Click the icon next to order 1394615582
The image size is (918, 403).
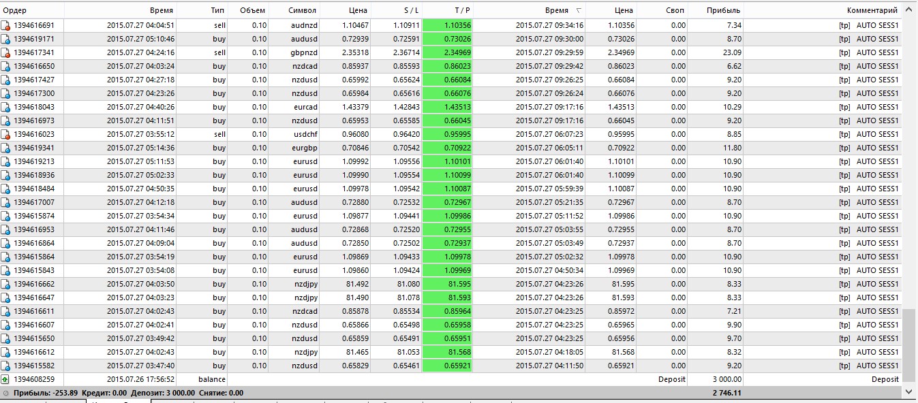(x=6, y=366)
